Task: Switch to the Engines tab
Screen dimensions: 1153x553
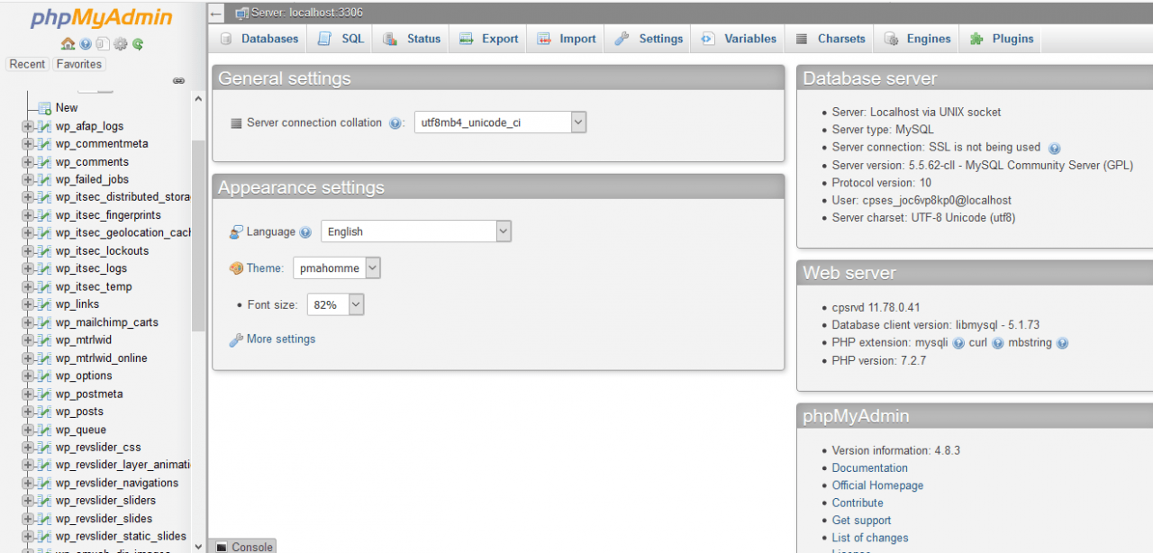Action: click(x=918, y=39)
